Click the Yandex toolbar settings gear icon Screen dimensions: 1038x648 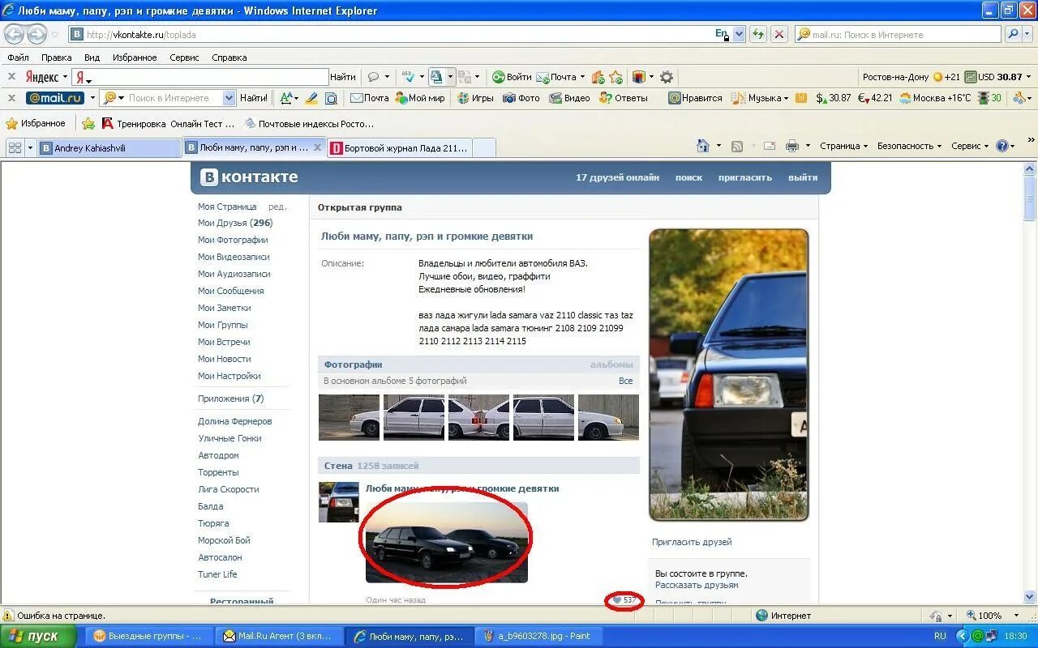[667, 77]
